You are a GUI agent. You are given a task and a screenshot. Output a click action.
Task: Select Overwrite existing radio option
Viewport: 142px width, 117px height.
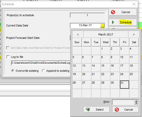(13, 71)
